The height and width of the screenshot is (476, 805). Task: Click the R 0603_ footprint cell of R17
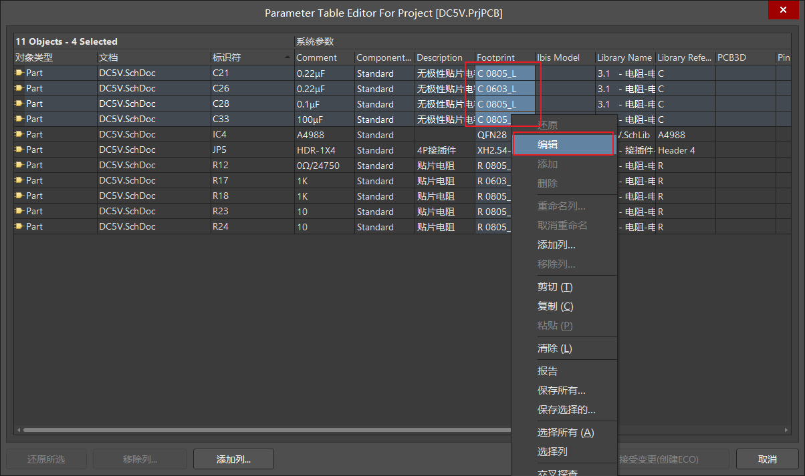point(493,180)
